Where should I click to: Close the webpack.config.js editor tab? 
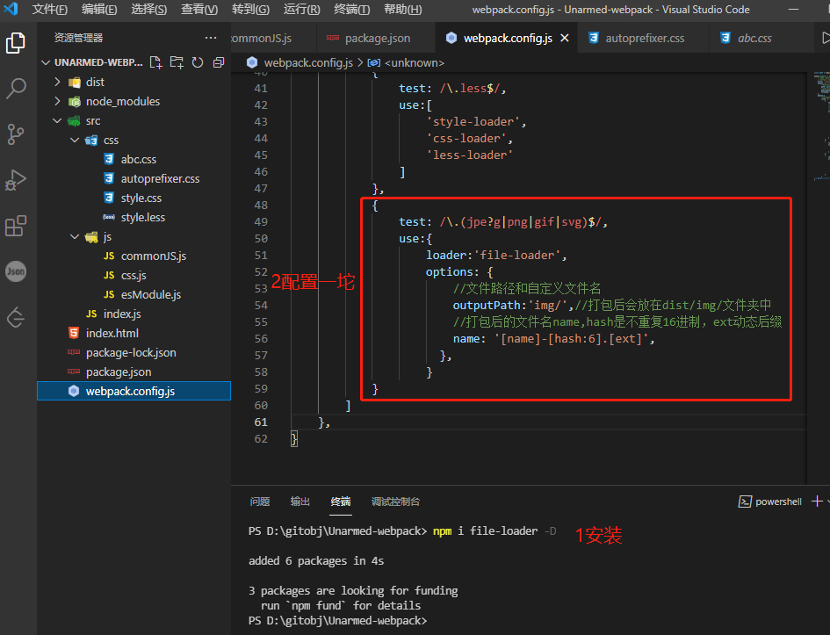(565, 38)
